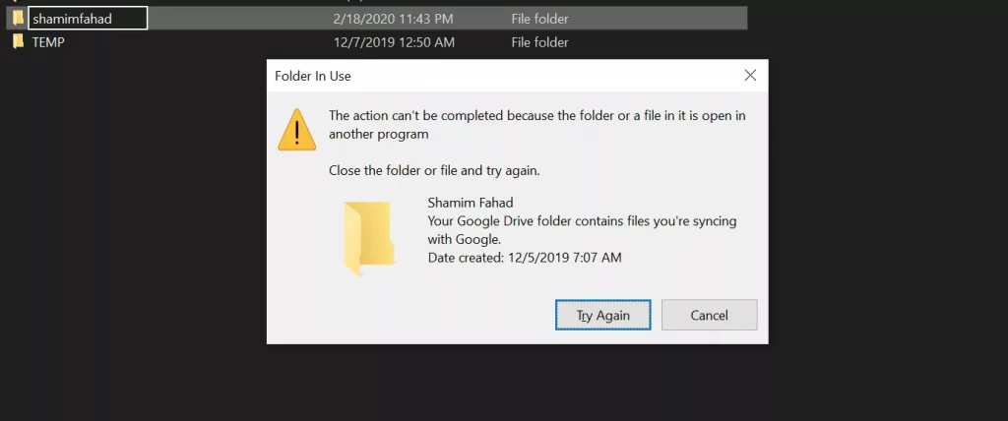Viewport: 1008px width, 421px height.
Task: Click the File folder type of shamimfahad
Action: click(x=540, y=19)
